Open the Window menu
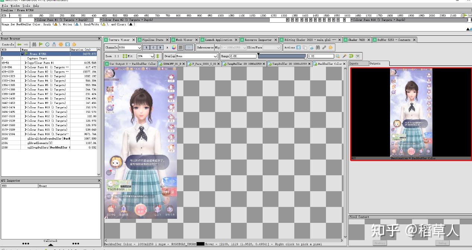Image resolution: width=472 pixels, height=250 pixels. (x=15, y=6)
